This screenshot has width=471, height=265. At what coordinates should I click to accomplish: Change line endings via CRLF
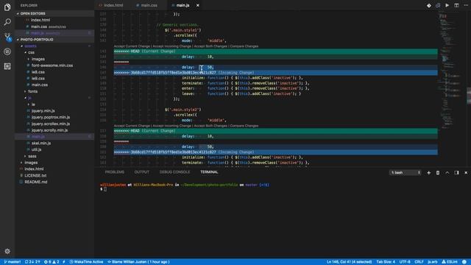pos(419,262)
